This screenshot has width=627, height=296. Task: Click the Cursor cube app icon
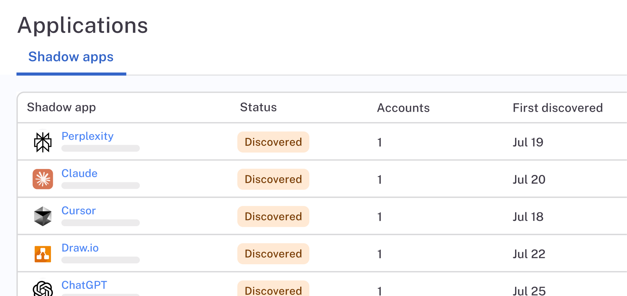pyautogui.click(x=43, y=216)
